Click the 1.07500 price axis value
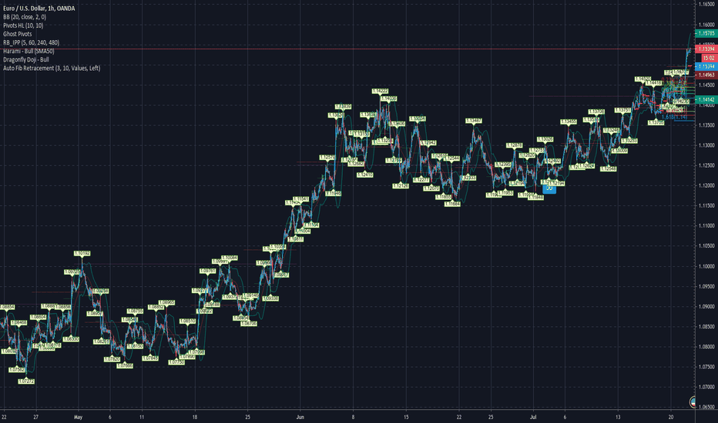Image resolution: width=718 pixels, height=423 pixels. pyautogui.click(x=706, y=367)
